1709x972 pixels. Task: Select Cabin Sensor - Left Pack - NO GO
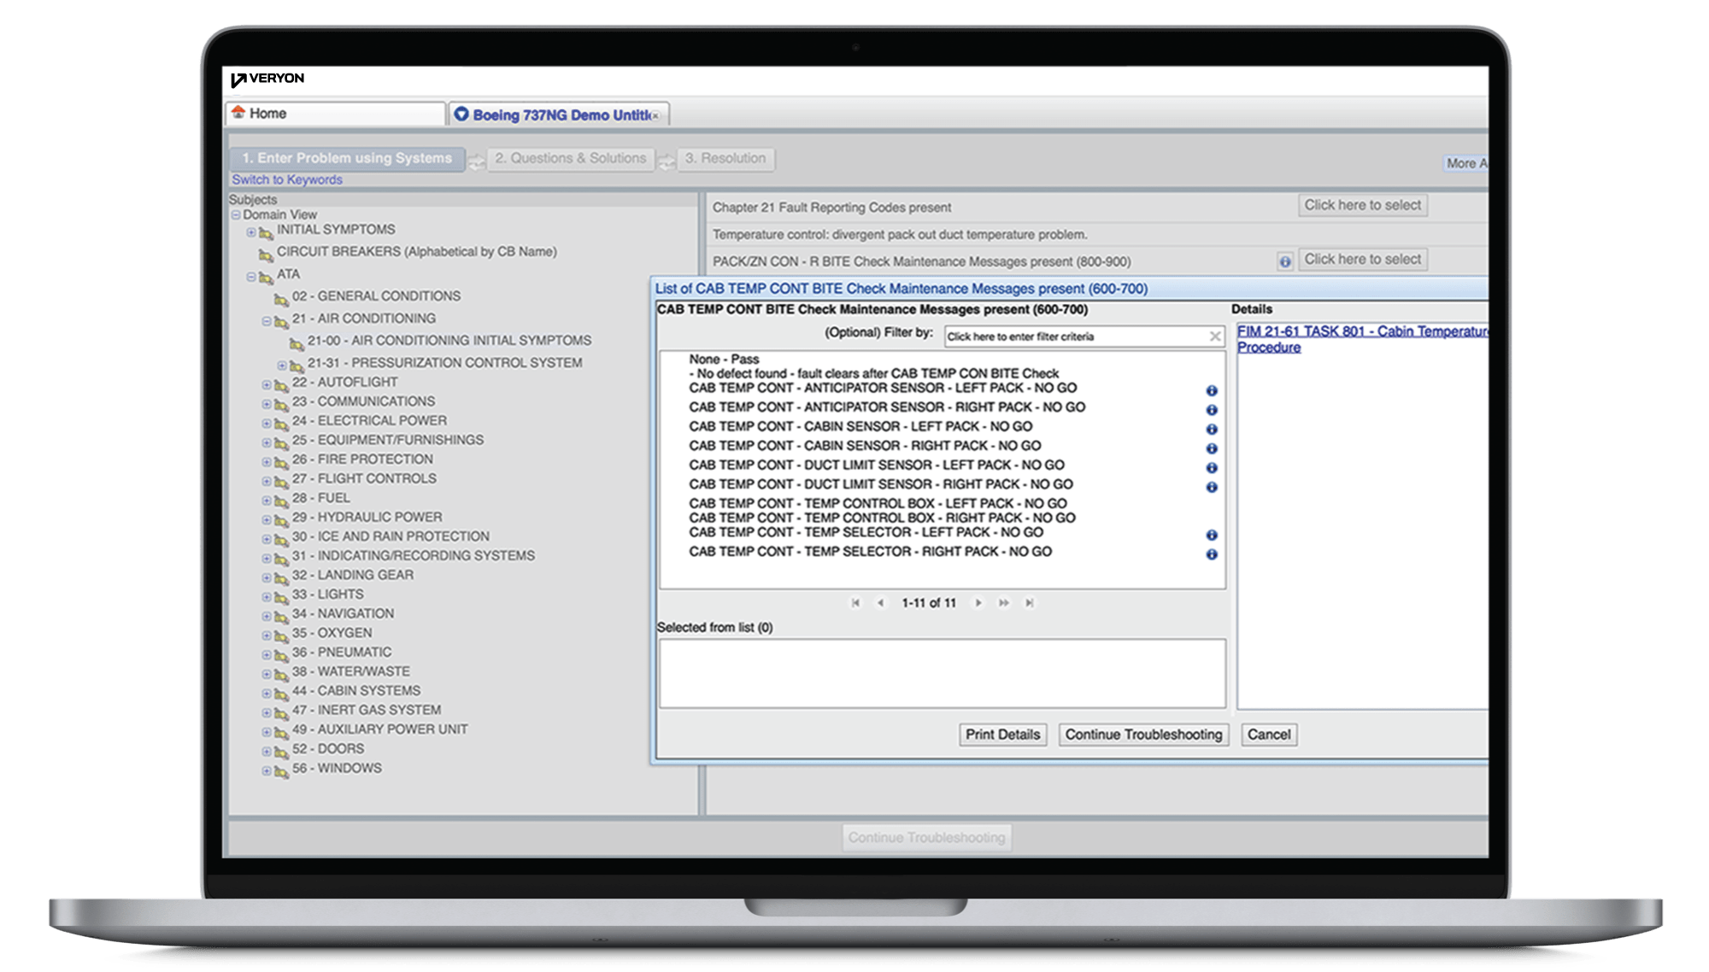(x=860, y=426)
